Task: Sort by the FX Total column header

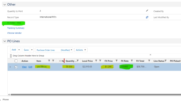Action: [x=140, y=61]
